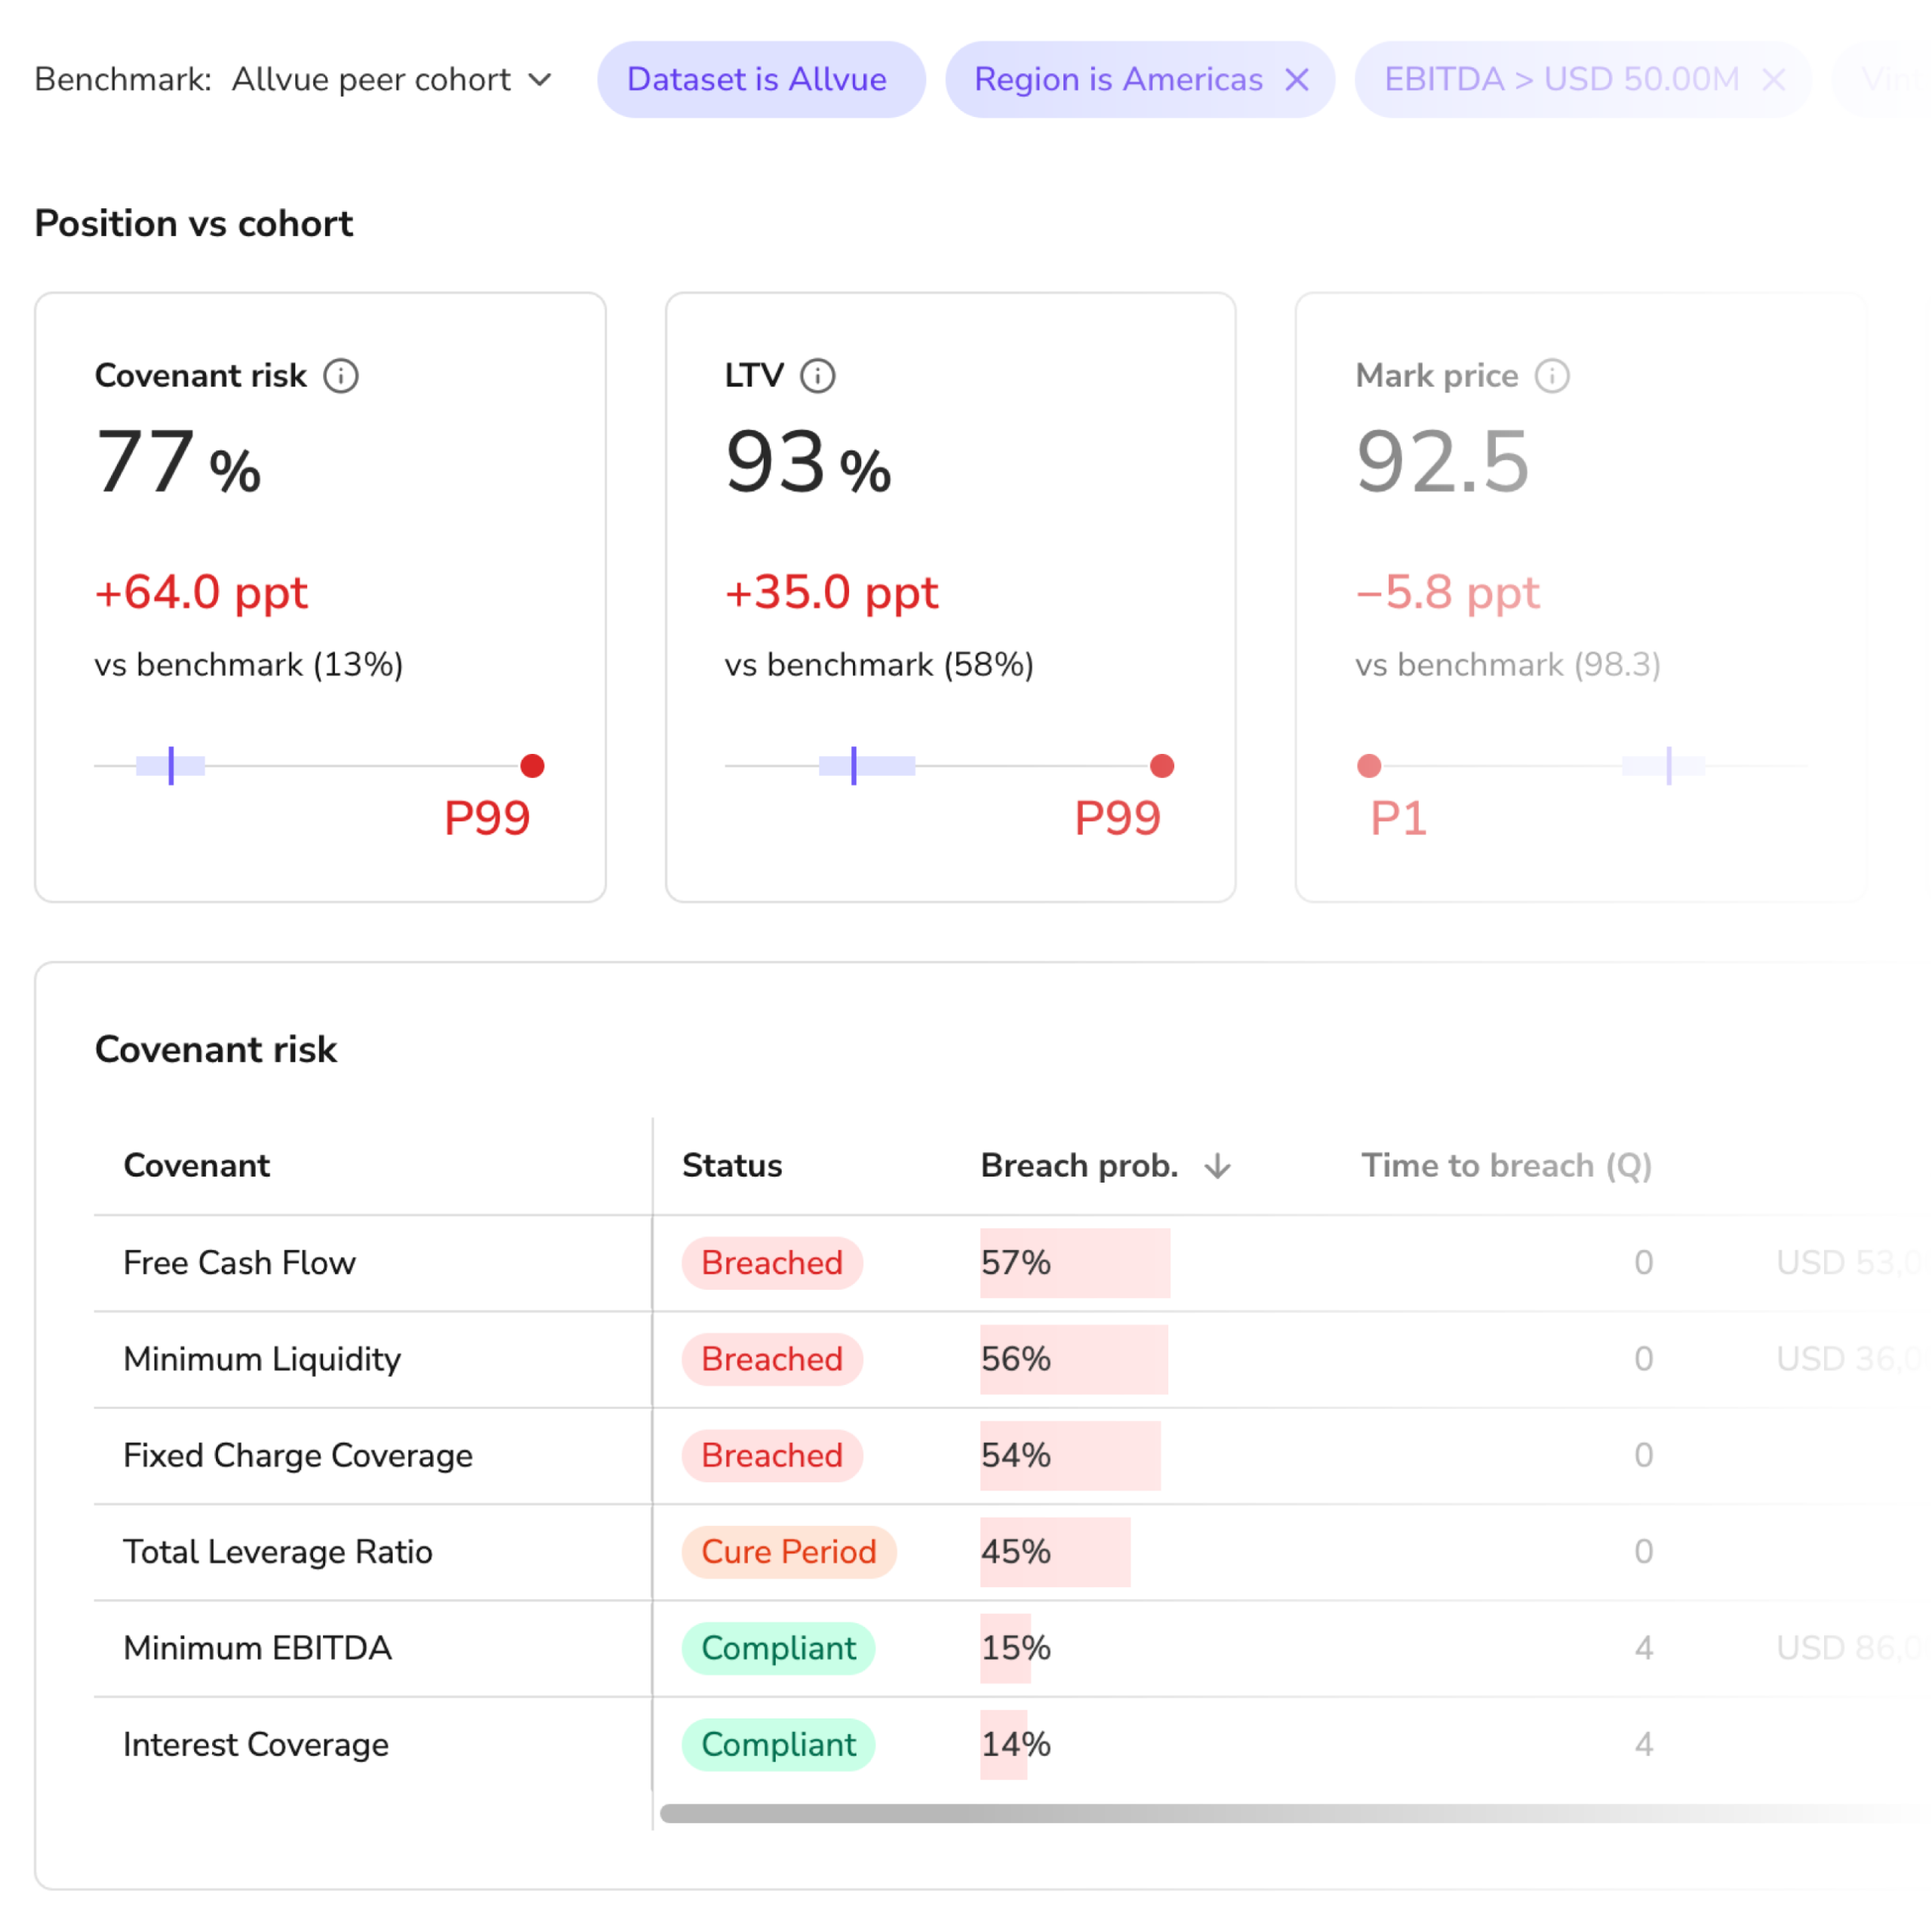Remove the EBITDA > USD 50.00M filter
This screenshot has width=1932, height=1932.
click(1773, 79)
